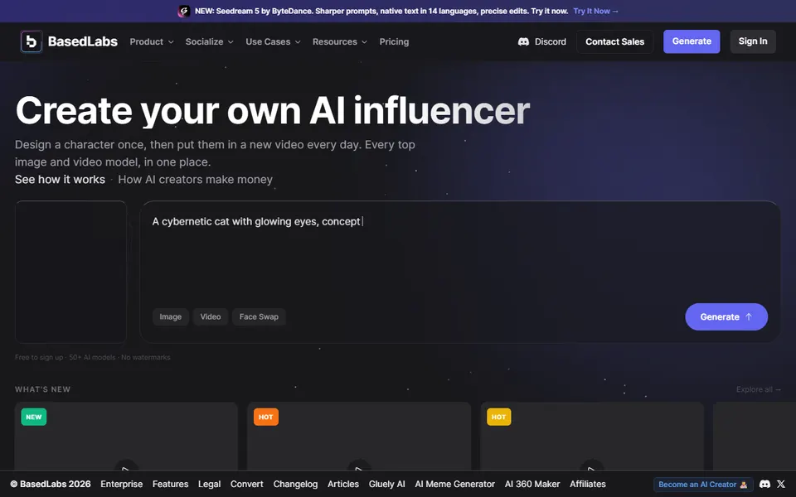Expand the Use Cases dropdown menu

(x=273, y=41)
